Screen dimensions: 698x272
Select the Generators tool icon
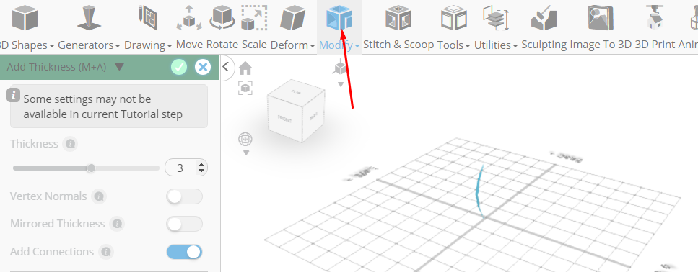89,18
